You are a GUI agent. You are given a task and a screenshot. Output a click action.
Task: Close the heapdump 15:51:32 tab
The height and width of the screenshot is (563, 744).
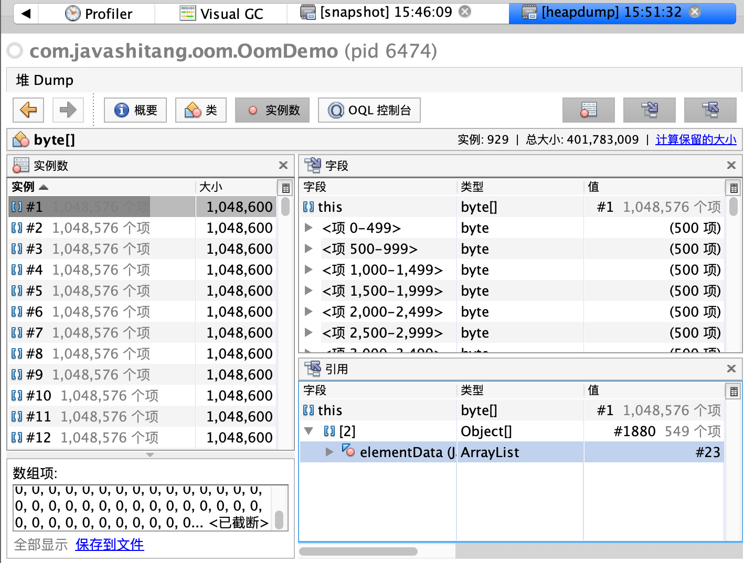(x=695, y=12)
